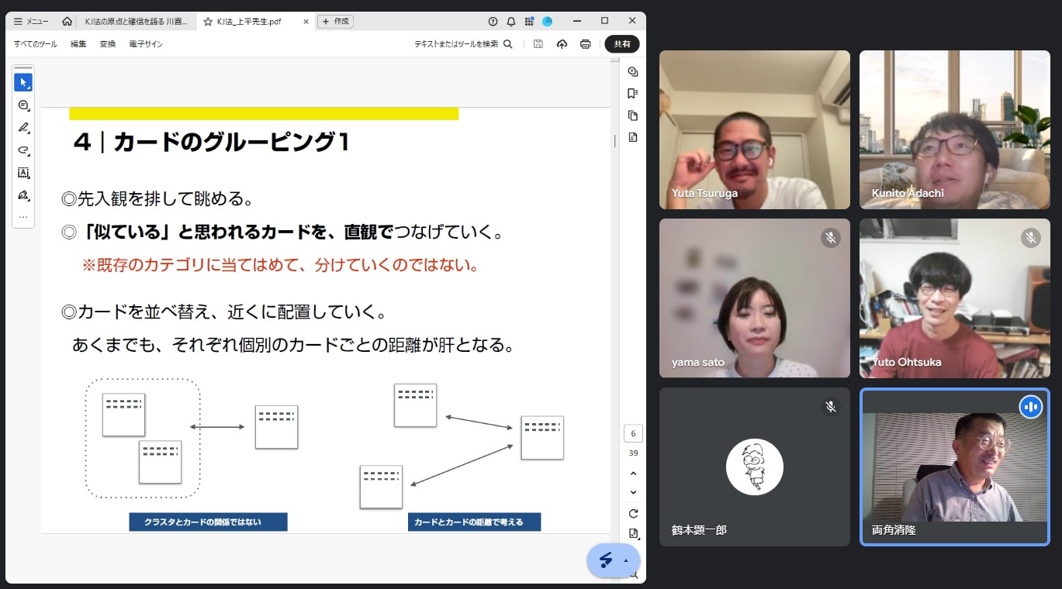
Task: Click the page number field showing 6
Action: click(633, 434)
